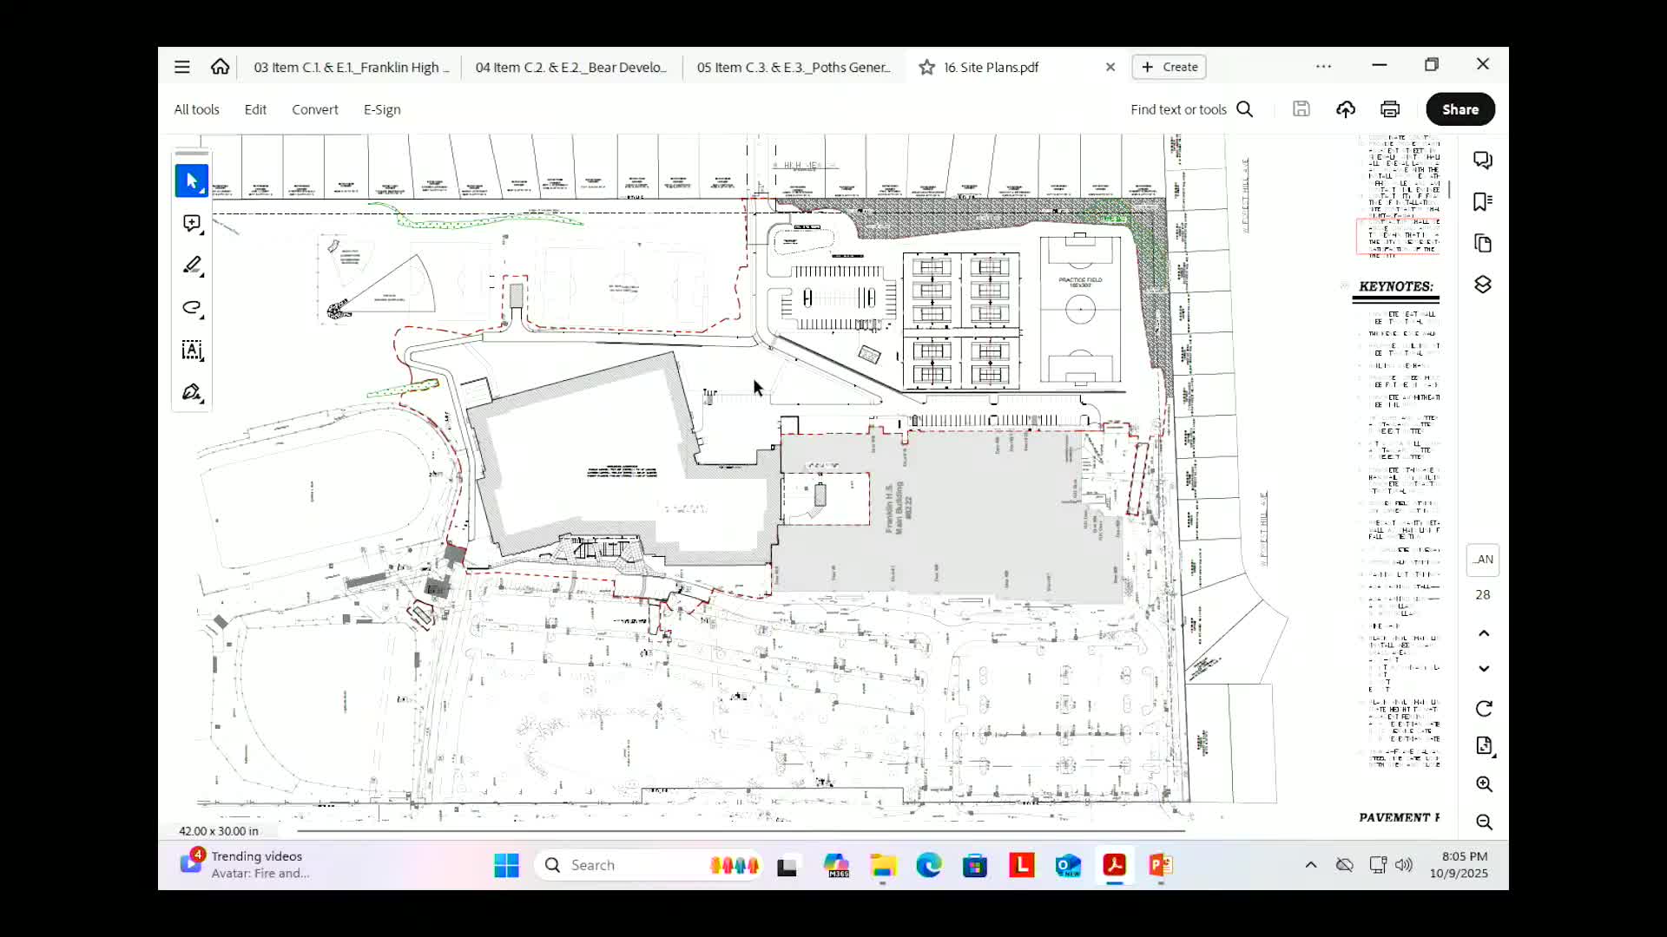Go to next page with down chevron
Viewport: 1667px width, 937px height.
[x=1484, y=668]
